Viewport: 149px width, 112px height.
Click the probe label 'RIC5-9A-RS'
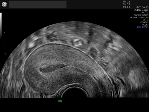point(142,7)
